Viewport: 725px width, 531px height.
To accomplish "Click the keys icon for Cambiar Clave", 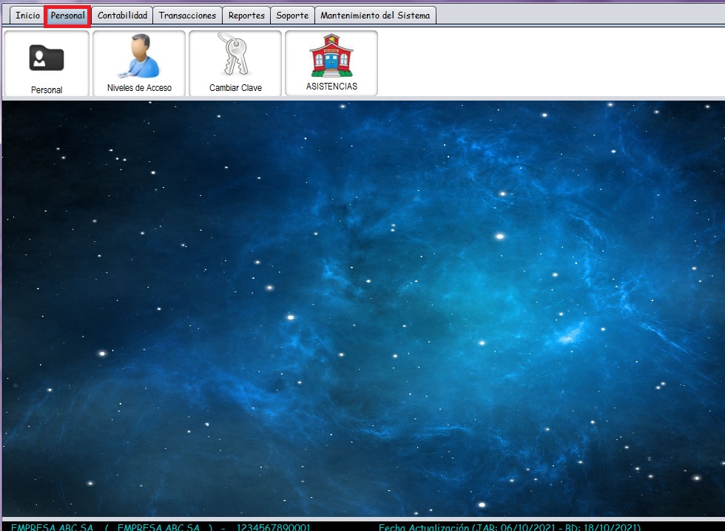I will tap(235, 54).
